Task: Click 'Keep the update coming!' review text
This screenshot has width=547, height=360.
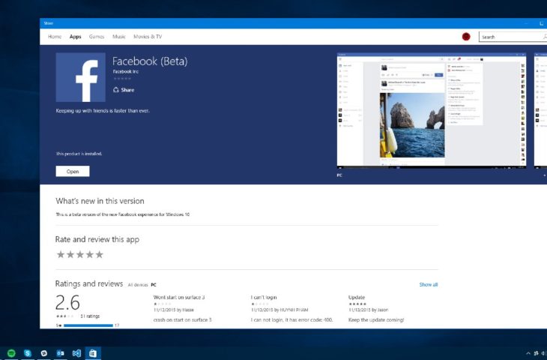Action: tap(376, 319)
